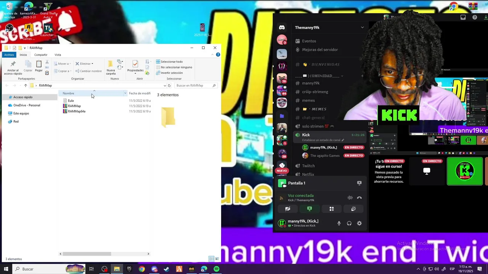
Task: Open the Nombre column filter dropdown
Action: point(125,93)
